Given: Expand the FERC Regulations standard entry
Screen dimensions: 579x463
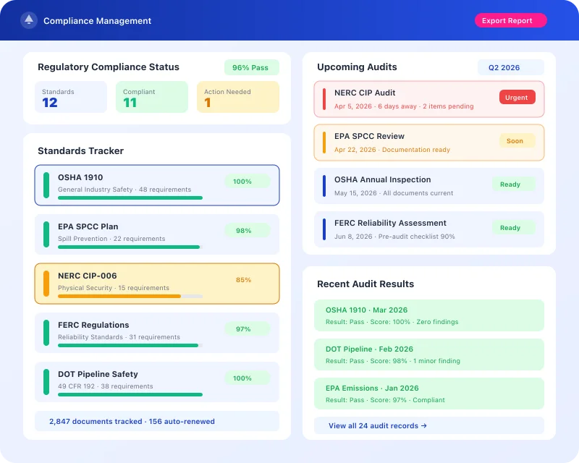Looking at the screenshot, I should pos(156,331).
